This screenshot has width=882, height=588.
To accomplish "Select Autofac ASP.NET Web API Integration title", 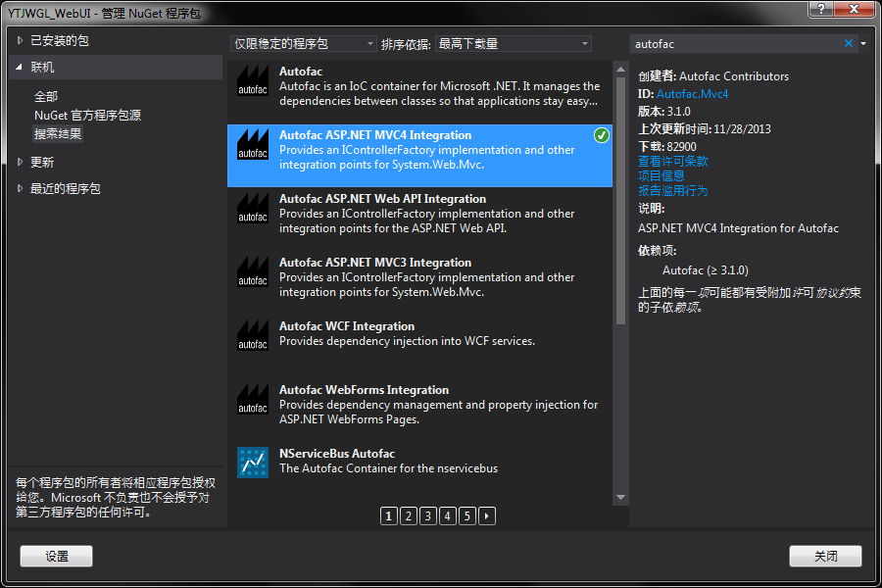I will [x=382, y=199].
